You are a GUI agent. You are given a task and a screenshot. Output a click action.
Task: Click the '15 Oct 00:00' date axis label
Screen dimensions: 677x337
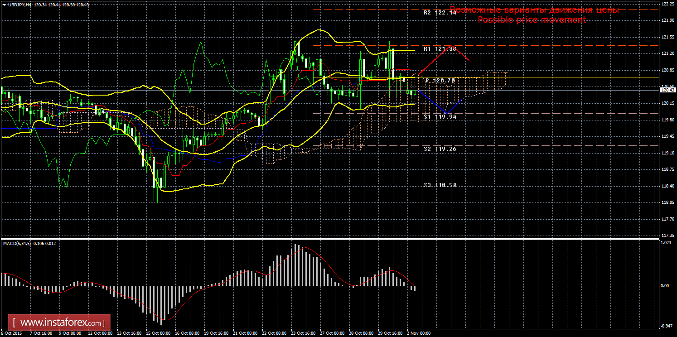tap(157, 333)
